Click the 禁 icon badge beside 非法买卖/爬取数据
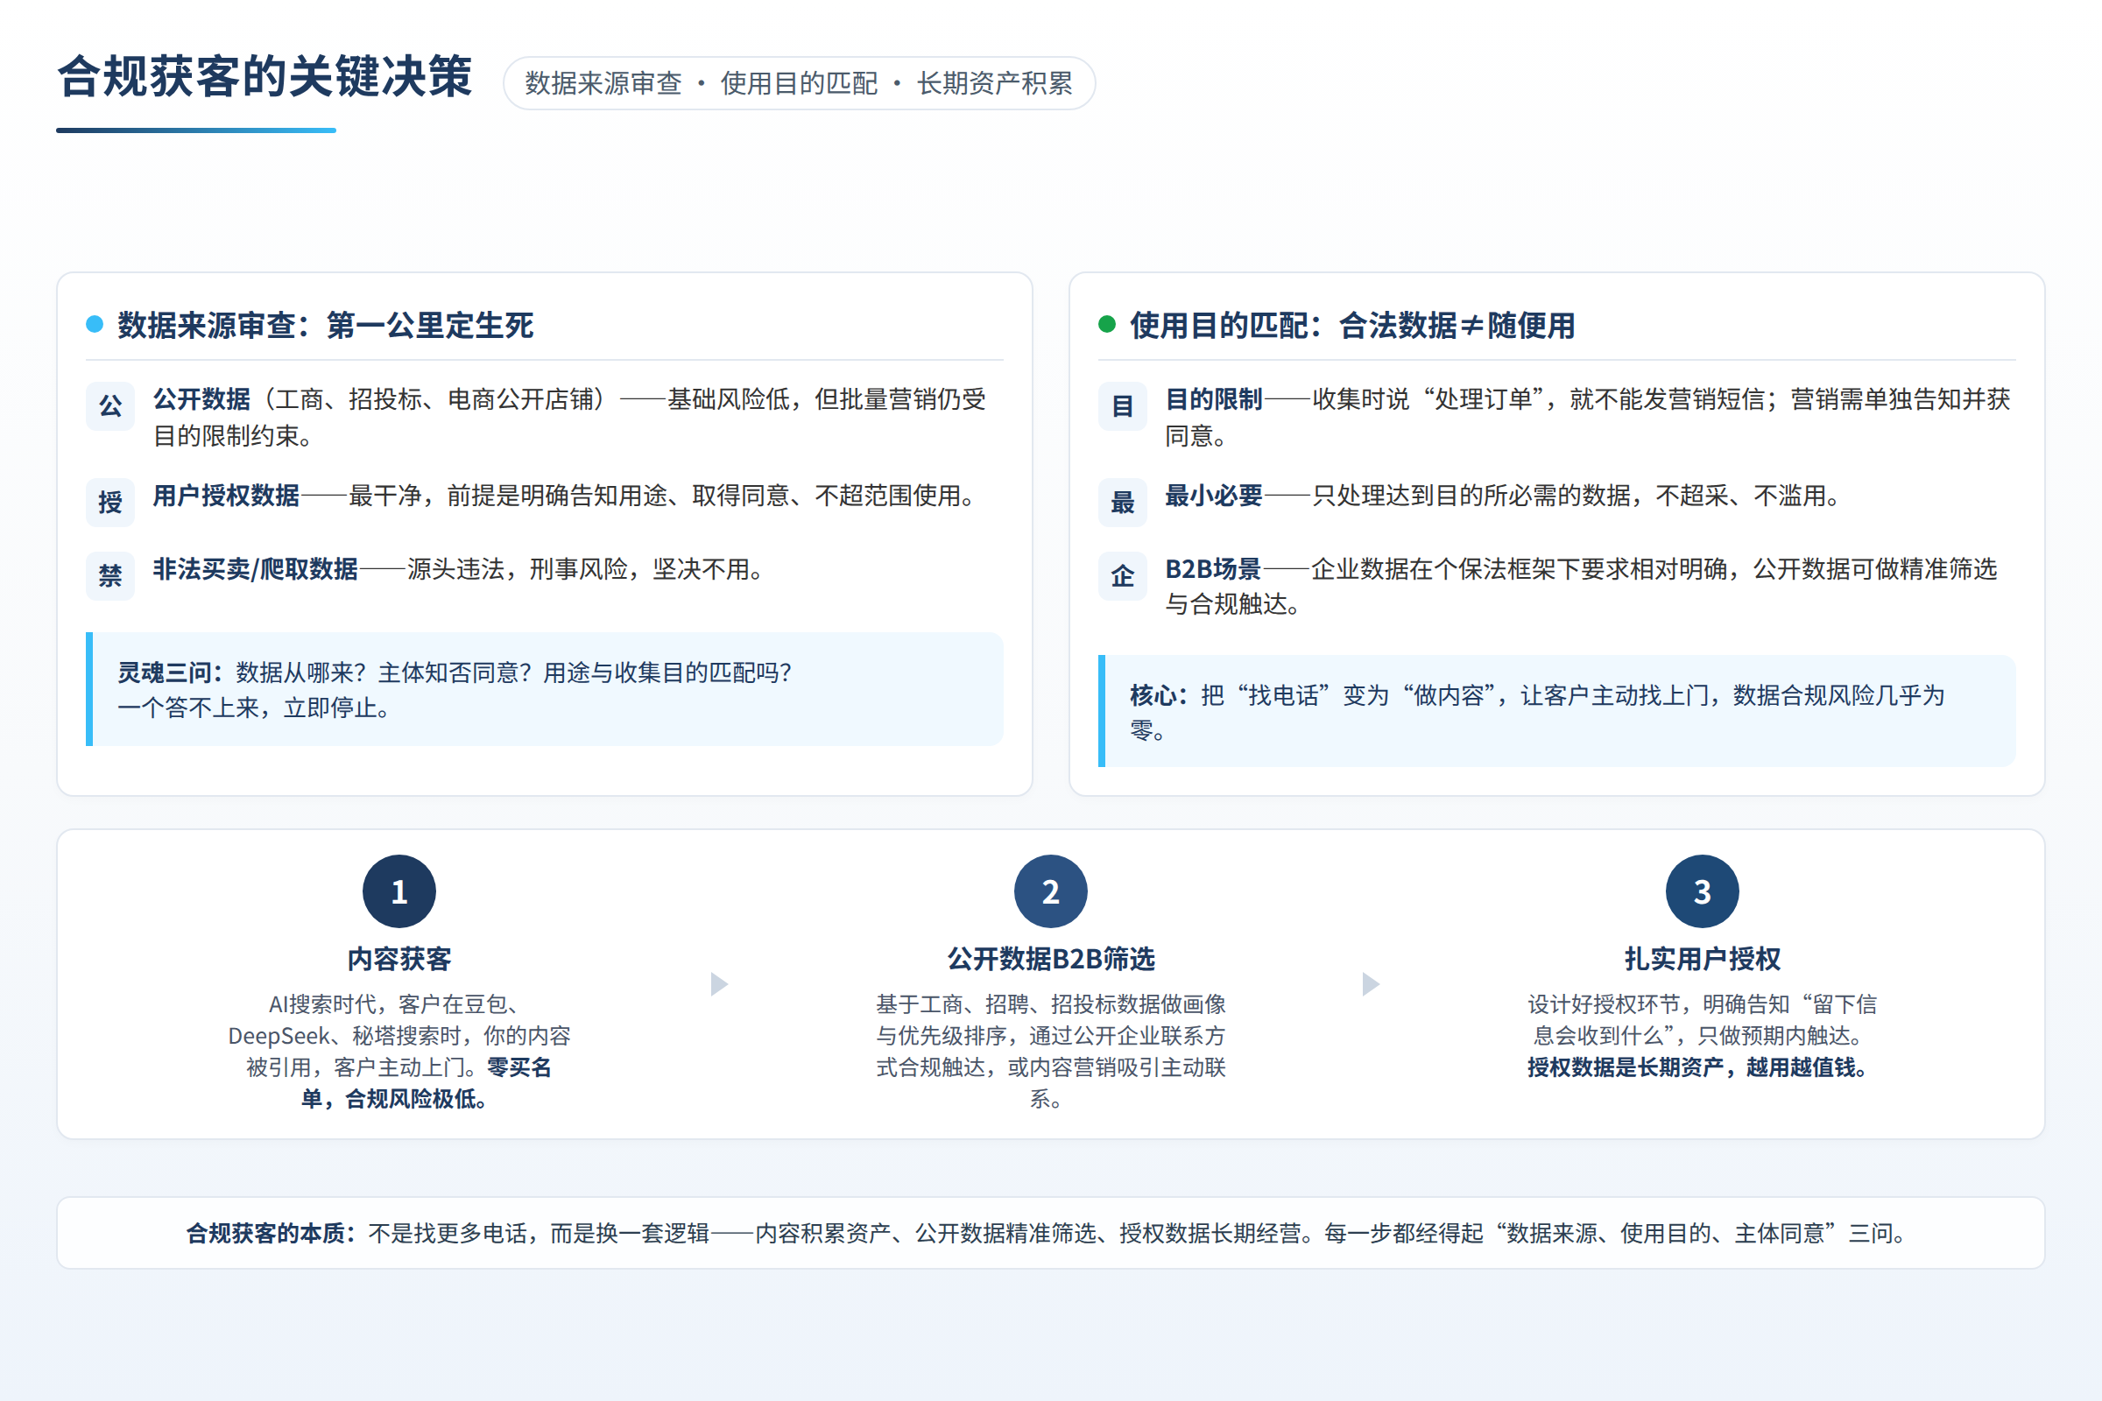The width and height of the screenshot is (2102, 1401). point(110,575)
